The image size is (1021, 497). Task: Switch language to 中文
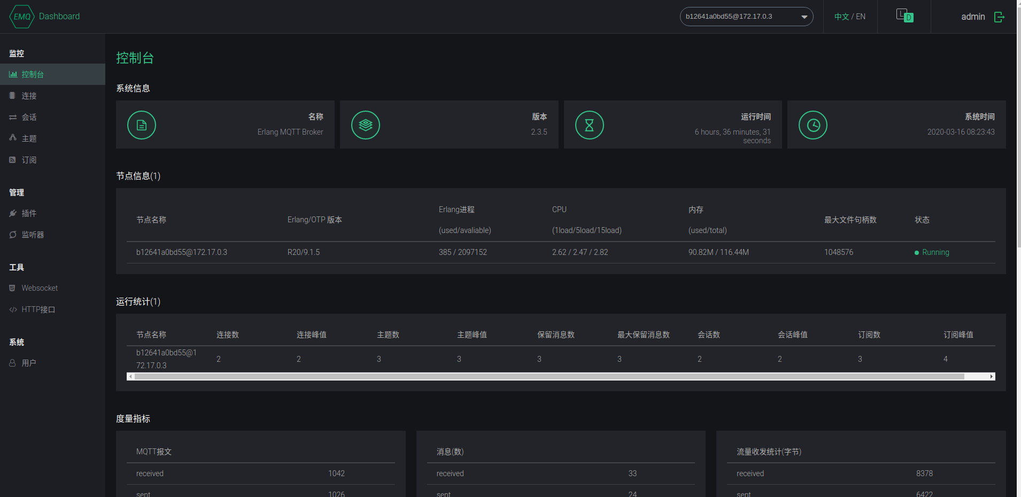[841, 16]
